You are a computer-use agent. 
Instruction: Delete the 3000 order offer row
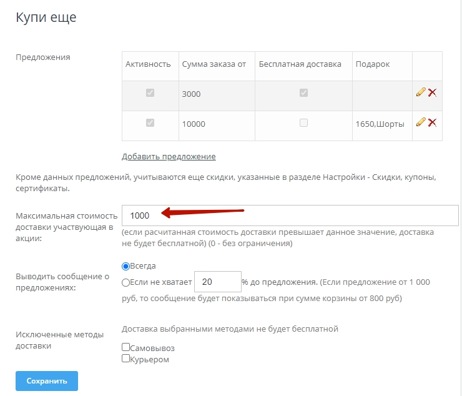point(432,92)
